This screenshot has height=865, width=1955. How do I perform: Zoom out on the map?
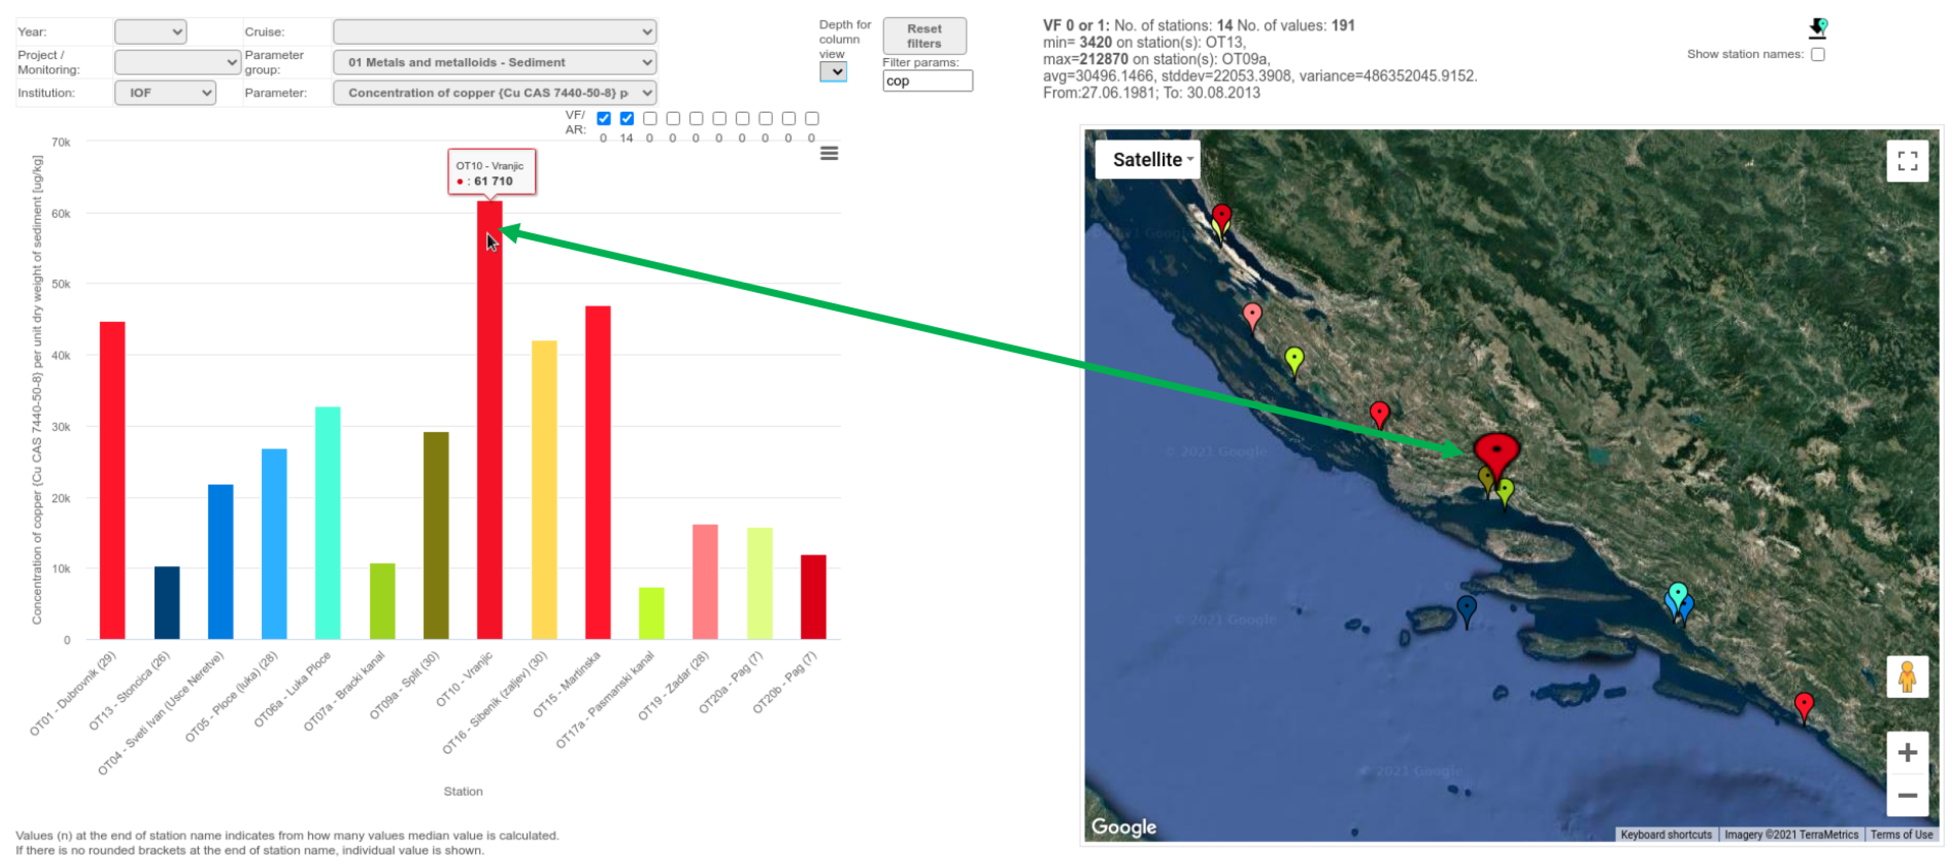tap(1907, 795)
